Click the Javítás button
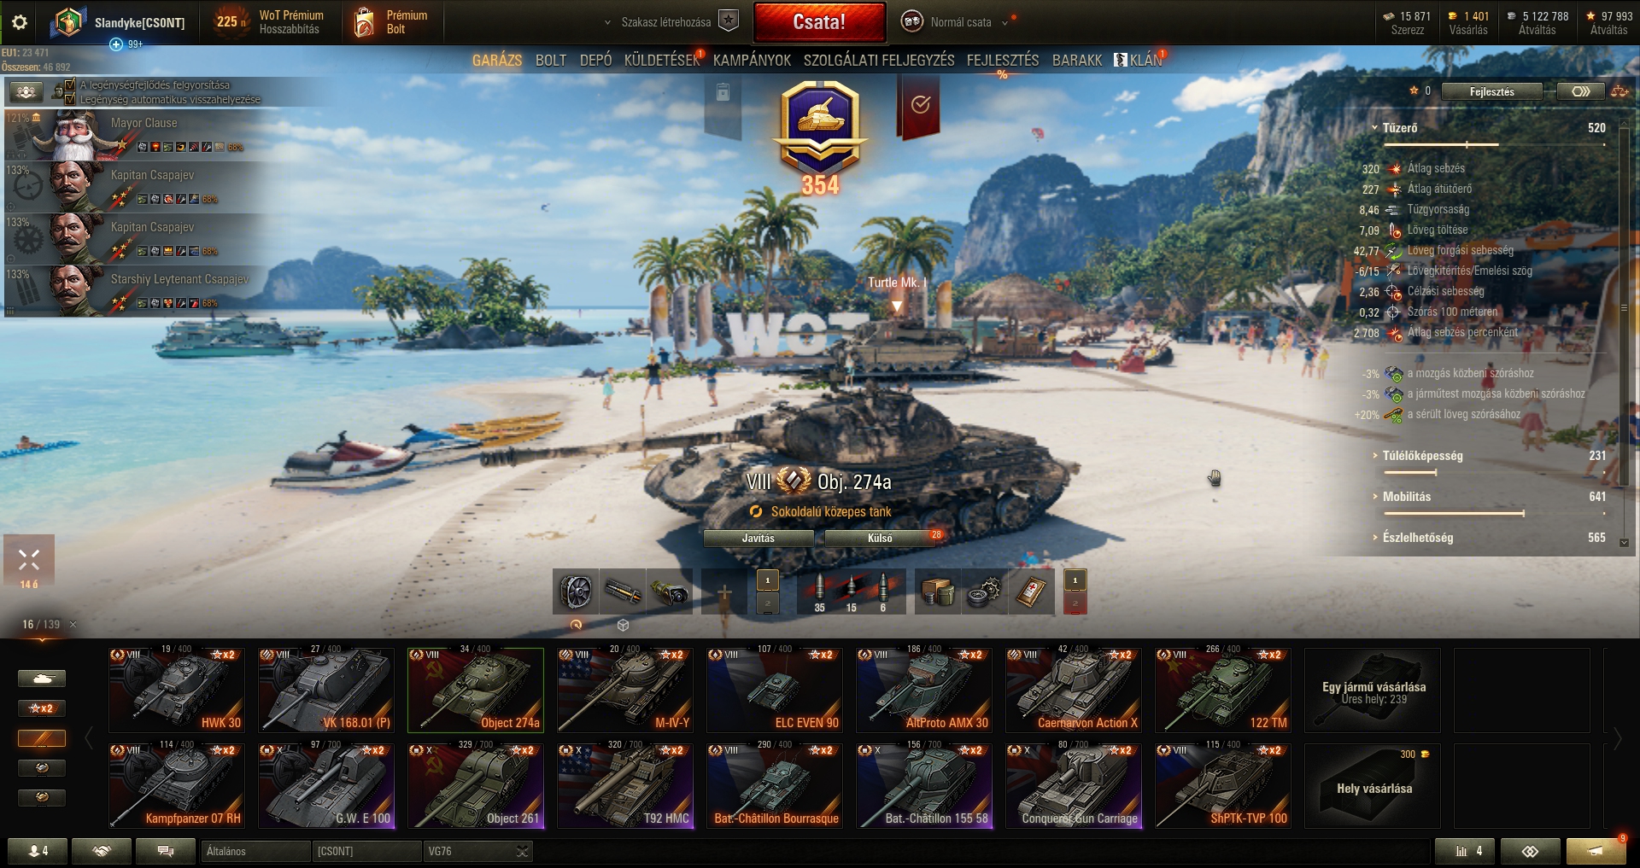 (758, 538)
